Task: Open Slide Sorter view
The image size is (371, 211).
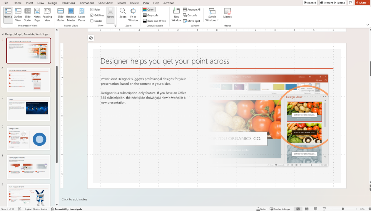Action: 28,15
